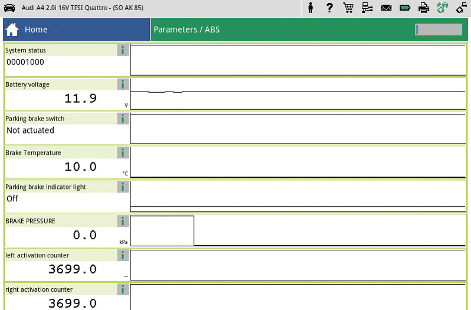Click BRAKE PRESSURE info icon
This screenshot has width=471, height=310.
point(123,221)
